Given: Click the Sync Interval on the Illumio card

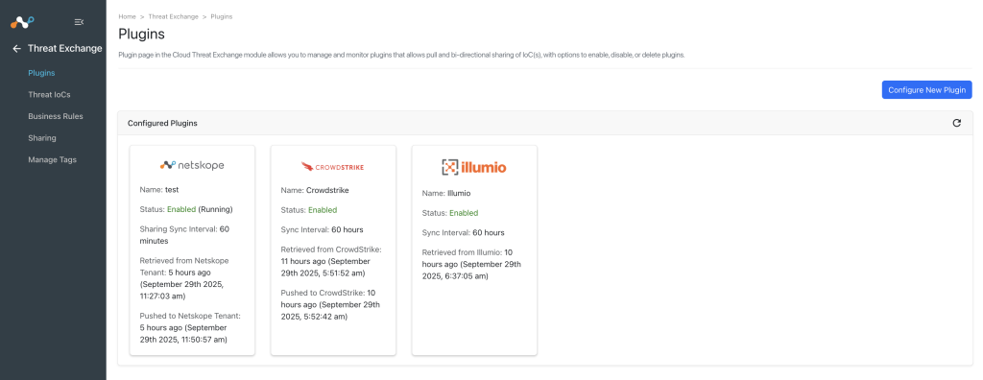Looking at the screenshot, I should point(463,232).
